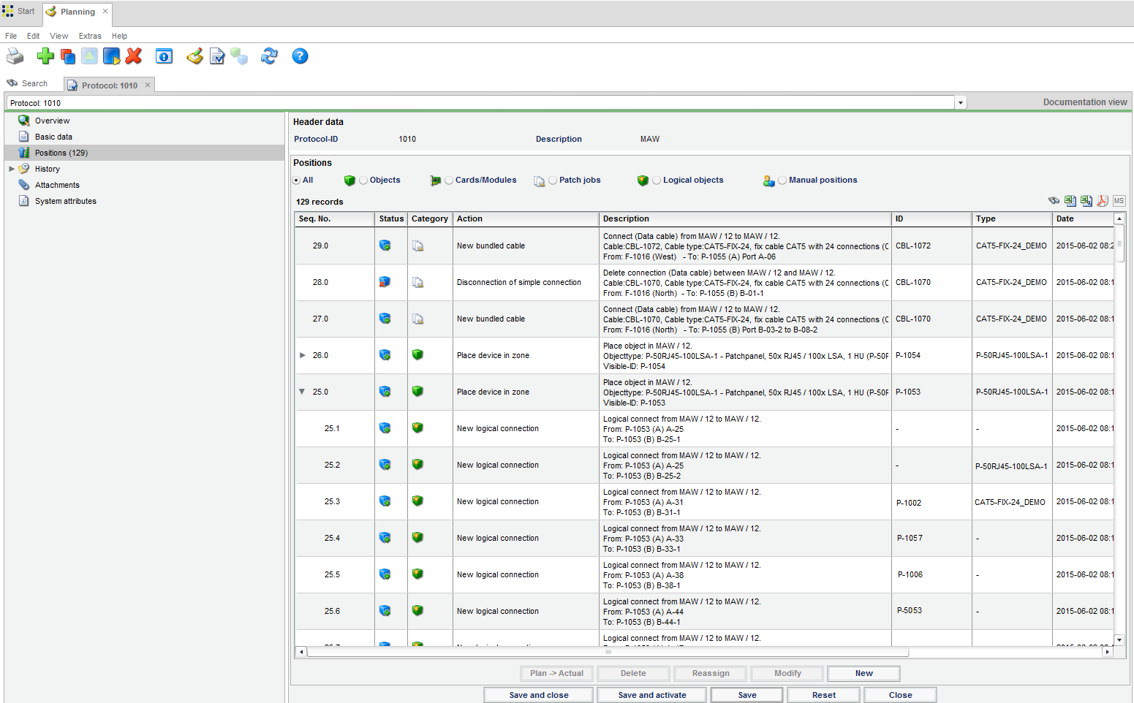Open the Extras menu
Viewport: 1134px width, 703px height.
(90, 36)
